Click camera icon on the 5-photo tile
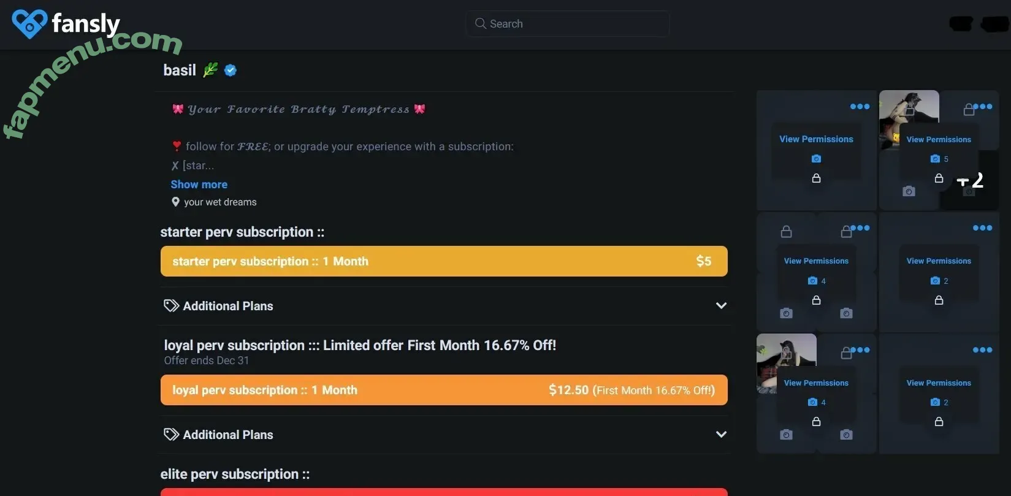This screenshot has width=1011, height=496. pyautogui.click(x=935, y=159)
